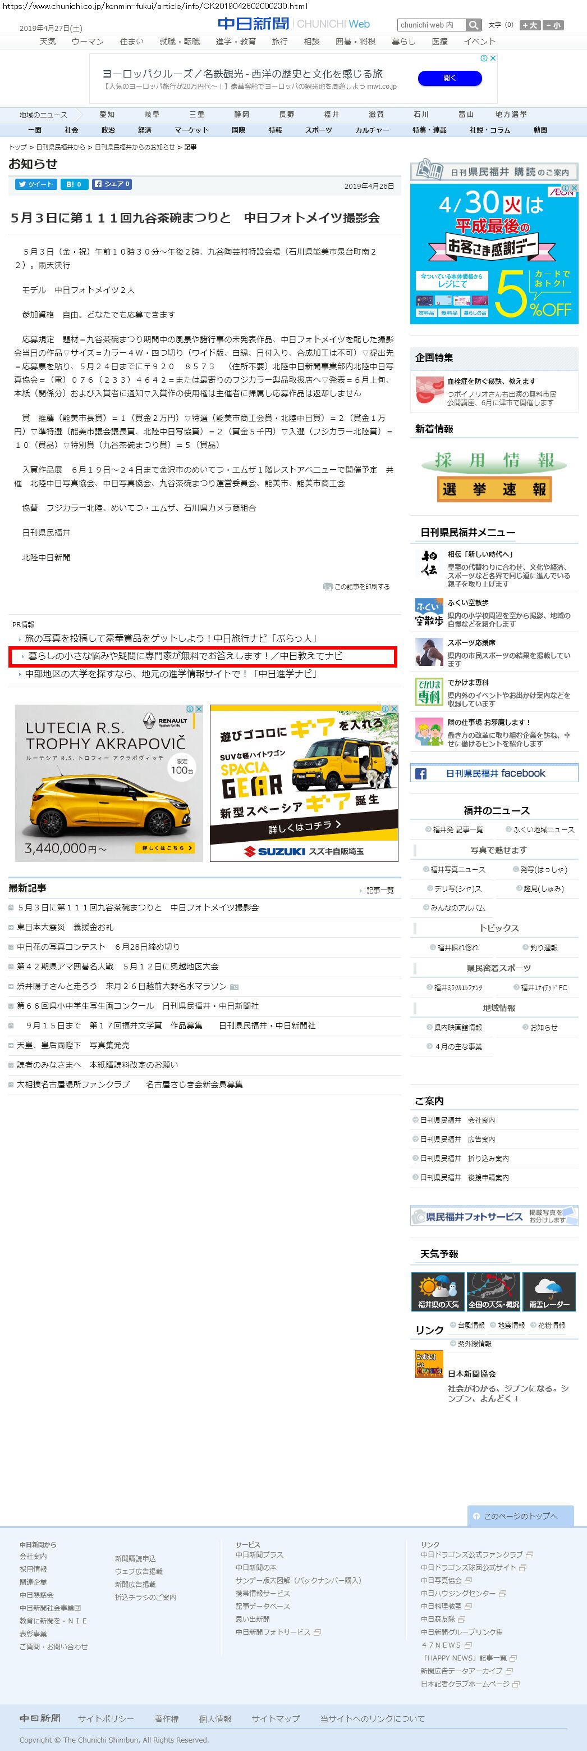Image resolution: width=587 pixels, height=1751 pixels.
Task: Open the 雨雲レーダー rain radar icon
Action: pos(549,1291)
